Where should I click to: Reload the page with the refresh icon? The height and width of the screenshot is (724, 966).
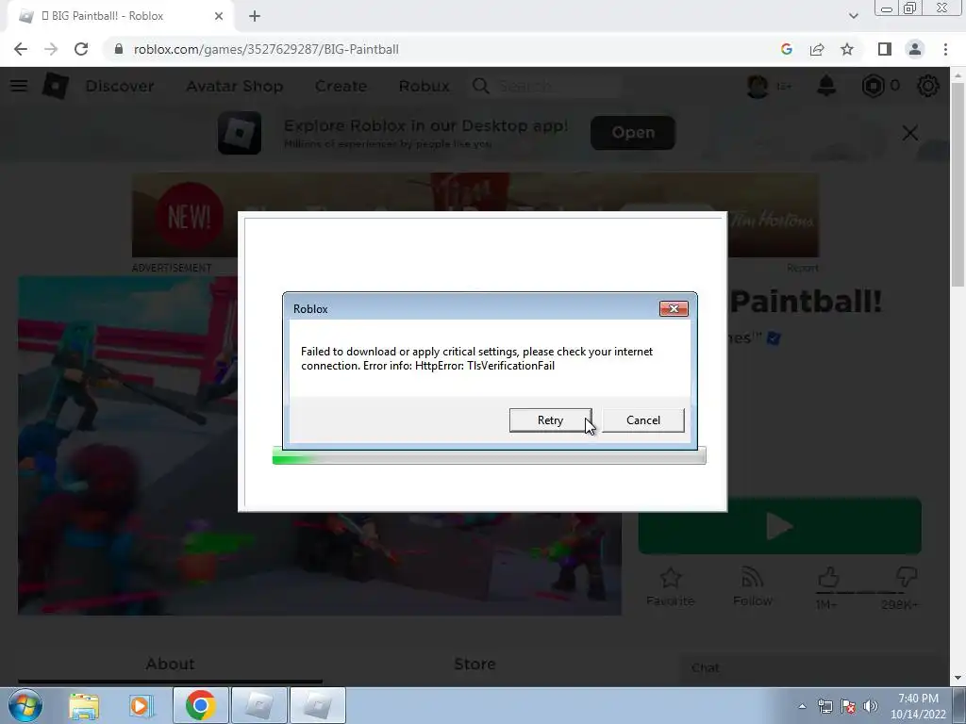81,49
